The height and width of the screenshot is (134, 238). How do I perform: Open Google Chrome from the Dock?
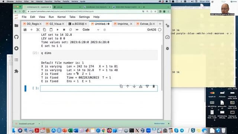click(104, 130)
